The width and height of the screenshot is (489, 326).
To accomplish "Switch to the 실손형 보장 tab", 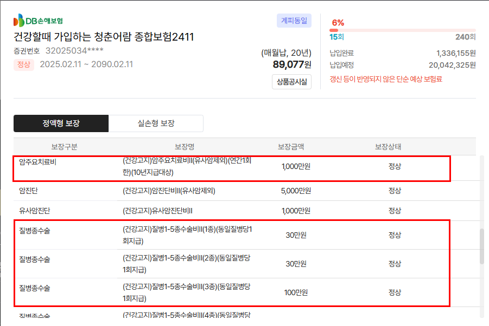I will pyautogui.click(x=156, y=123).
